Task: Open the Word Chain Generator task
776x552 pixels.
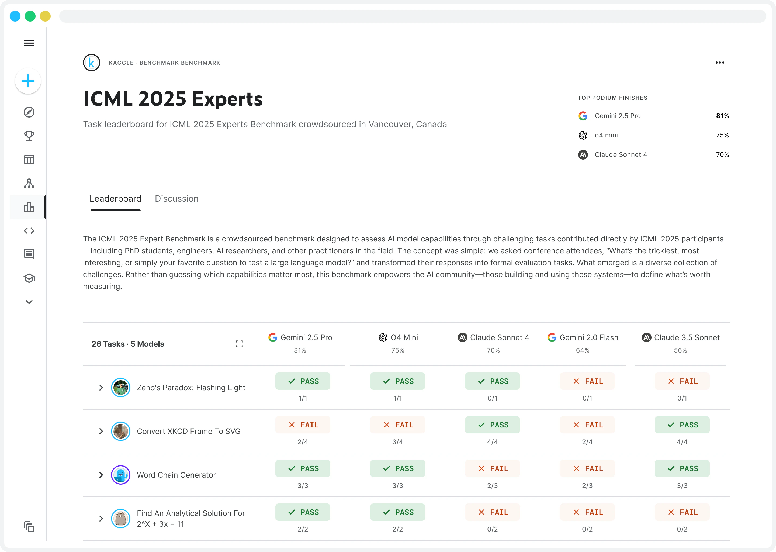Action: [x=176, y=475]
